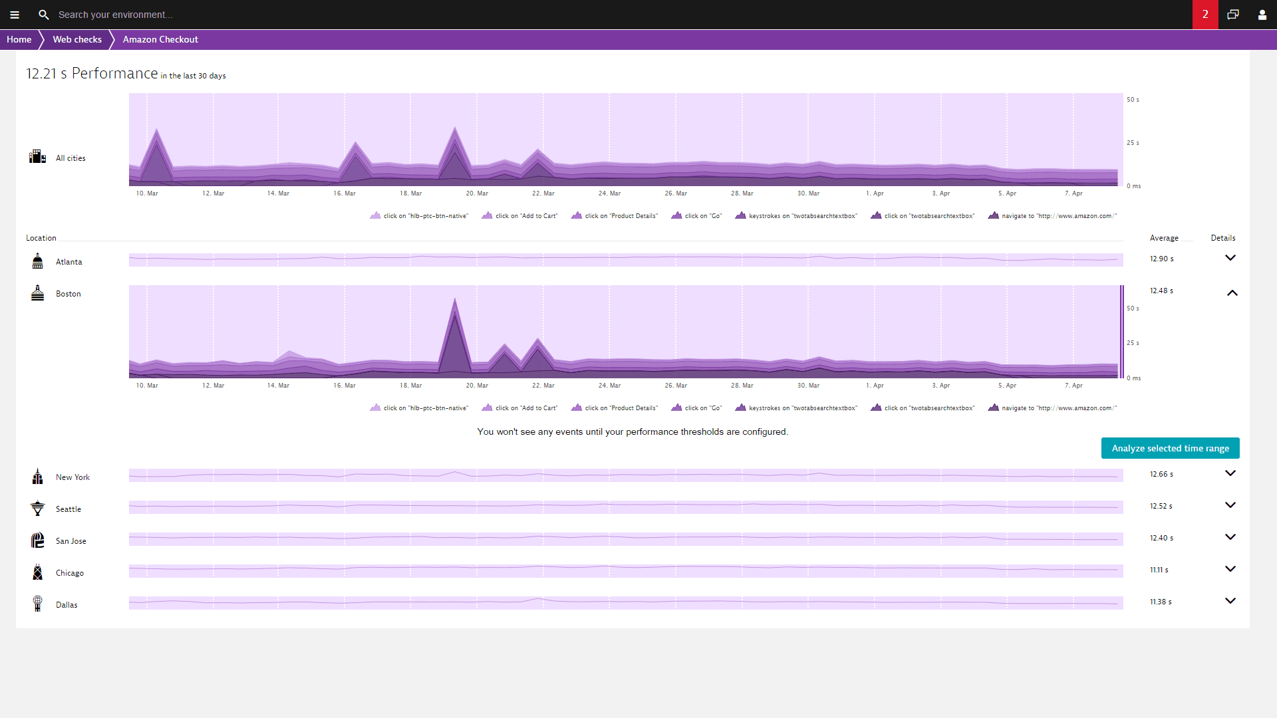Expand San Jose details chevron
Image resolution: width=1277 pixels, height=718 pixels.
1230,537
